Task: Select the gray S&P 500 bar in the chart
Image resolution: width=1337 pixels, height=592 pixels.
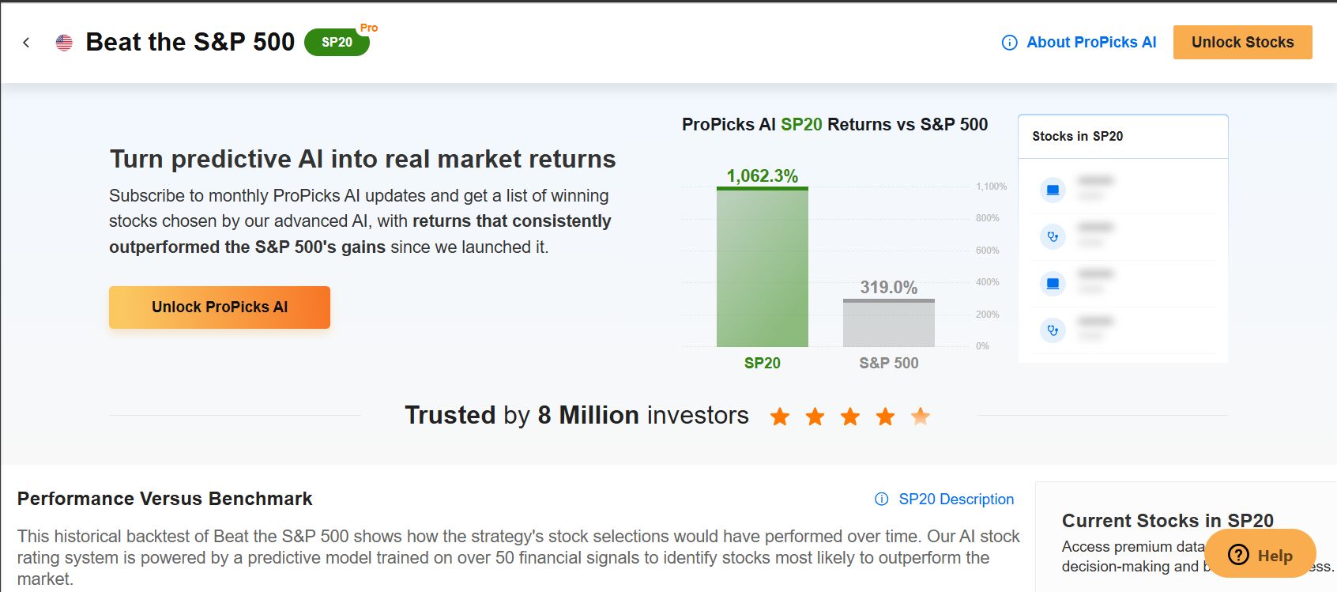Action: point(888,322)
